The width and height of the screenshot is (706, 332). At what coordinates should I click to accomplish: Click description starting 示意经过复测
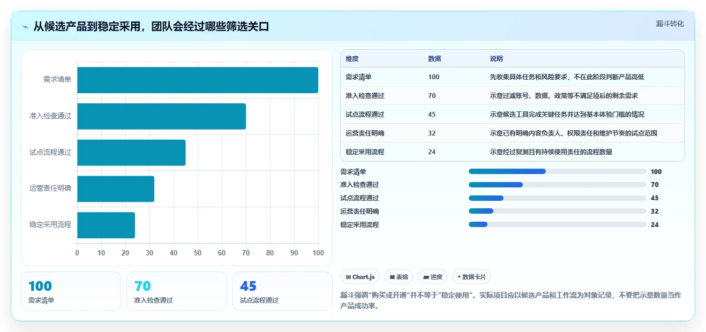[551, 152]
